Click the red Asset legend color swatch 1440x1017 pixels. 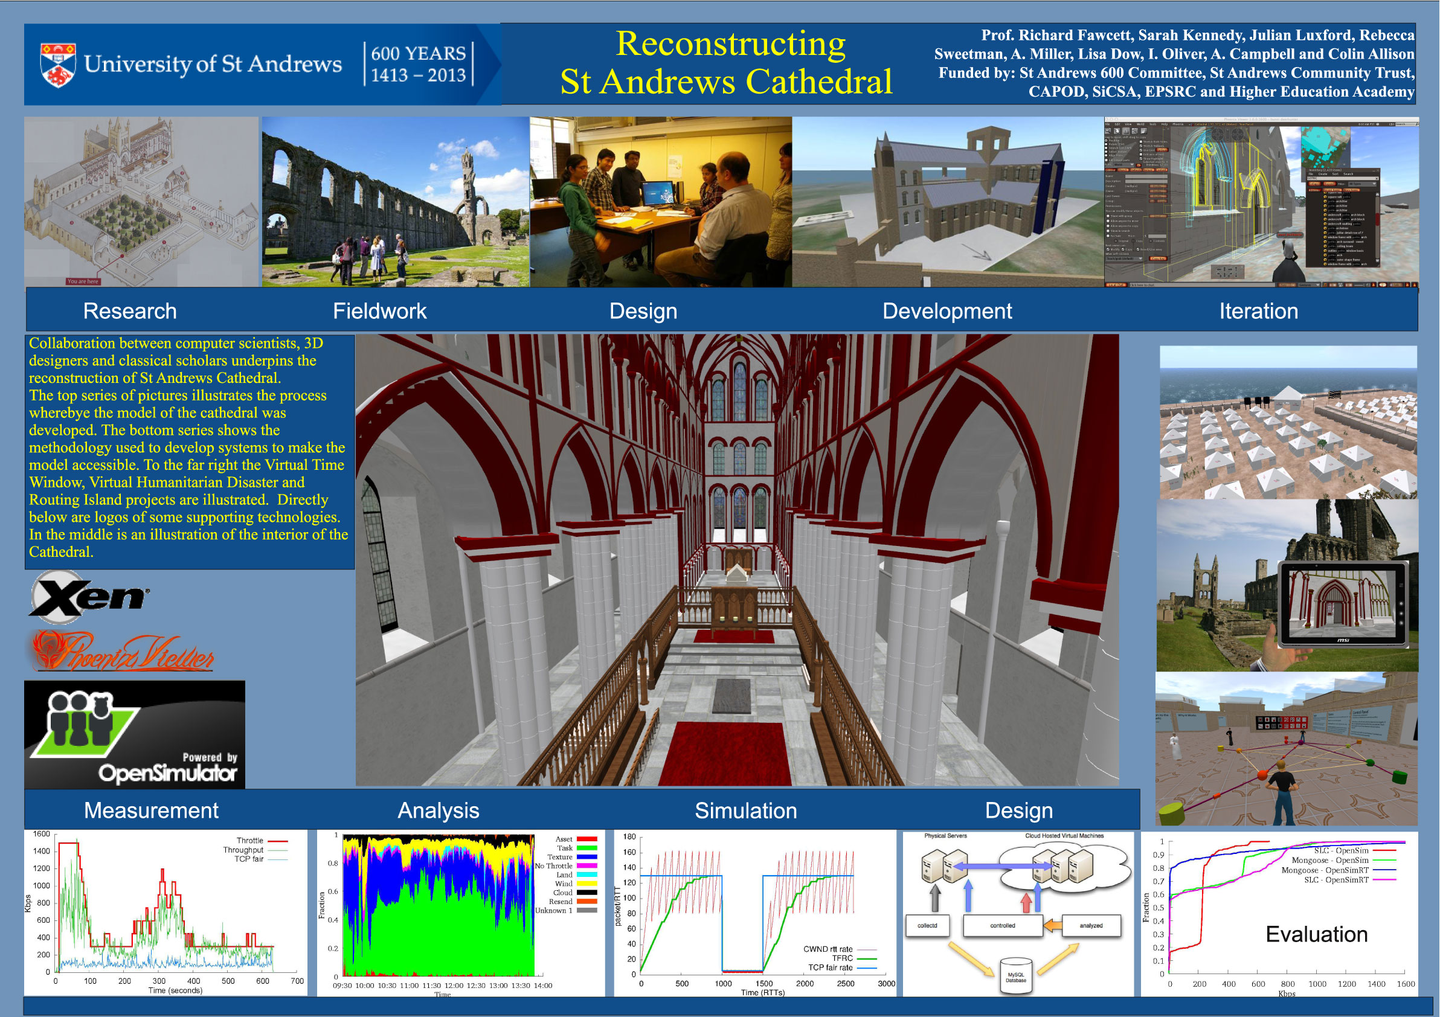point(587,839)
